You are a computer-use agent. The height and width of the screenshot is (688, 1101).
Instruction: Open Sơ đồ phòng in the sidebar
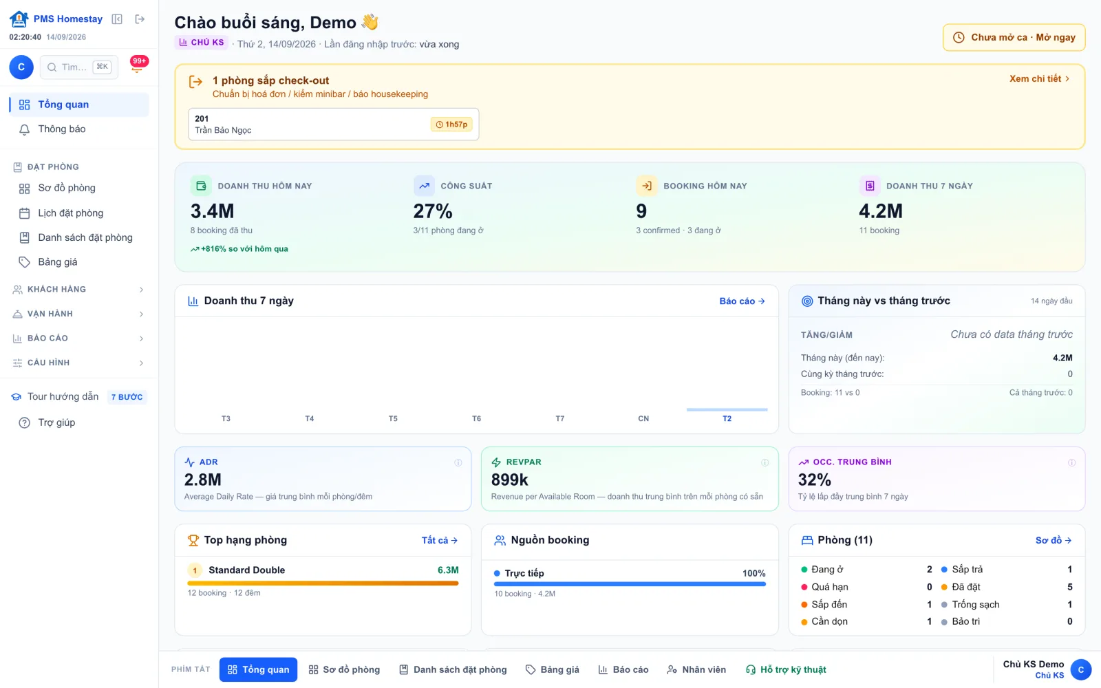[79, 189]
